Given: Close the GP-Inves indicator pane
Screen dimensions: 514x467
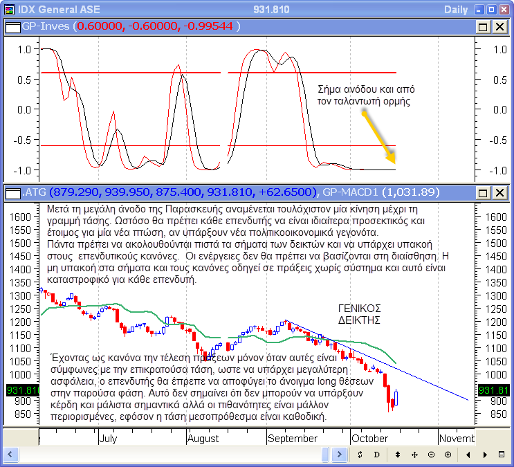Looking at the screenshot, I should [x=499, y=26].
